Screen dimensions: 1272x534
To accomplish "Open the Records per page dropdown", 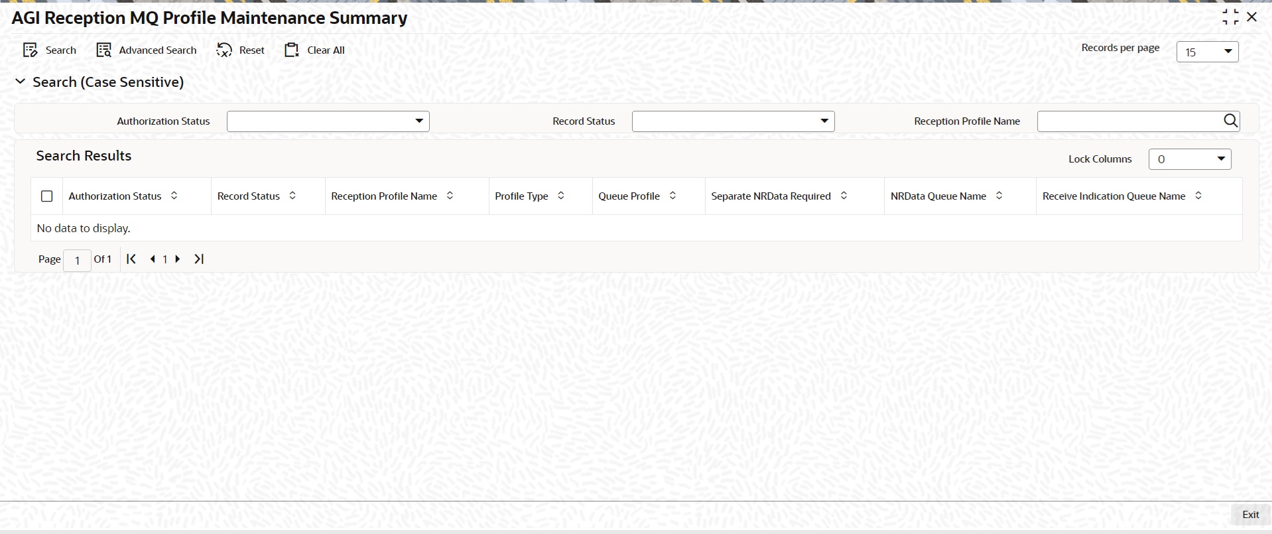I will click(x=1207, y=52).
